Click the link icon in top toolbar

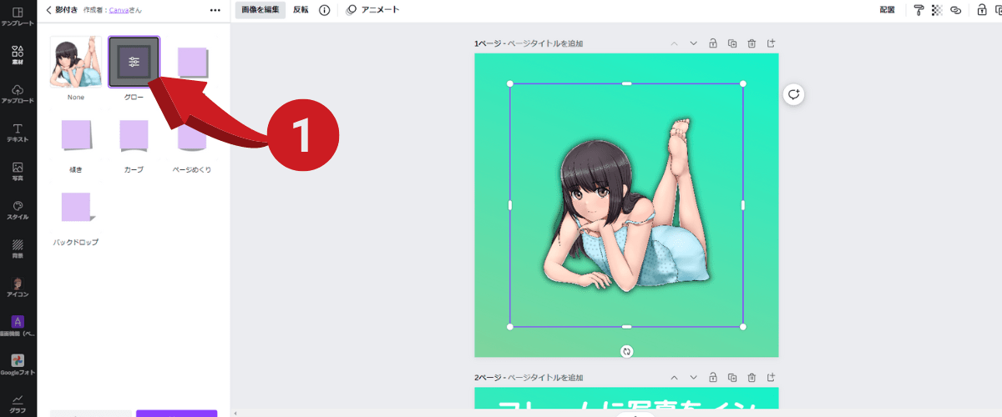pyautogui.click(x=956, y=10)
